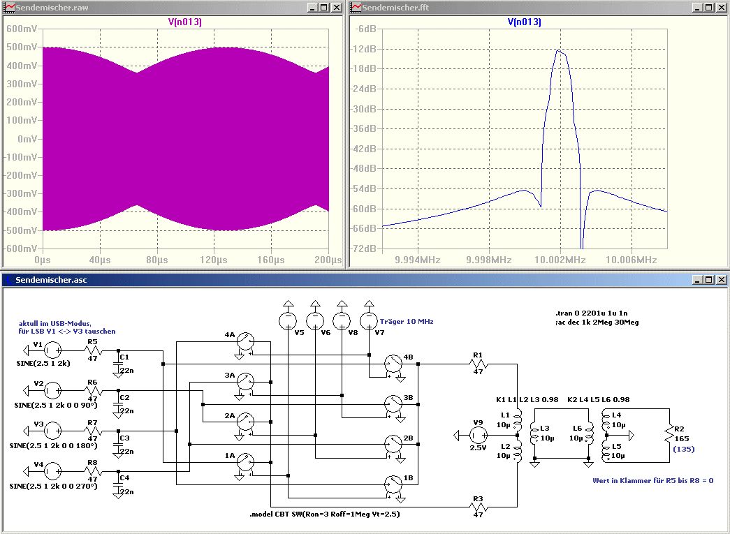Select the V9 2.5V source symbol
The width and height of the screenshot is (730, 534).
click(x=479, y=436)
